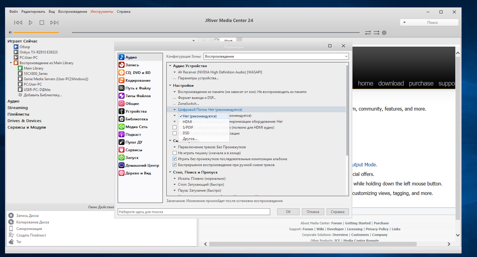477x257 pixels.
Task: Open the Домашний Центр category
Action: pyautogui.click(x=140, y=165)
